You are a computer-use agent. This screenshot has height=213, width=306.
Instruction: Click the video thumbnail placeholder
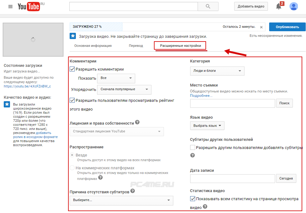(33, 40)
